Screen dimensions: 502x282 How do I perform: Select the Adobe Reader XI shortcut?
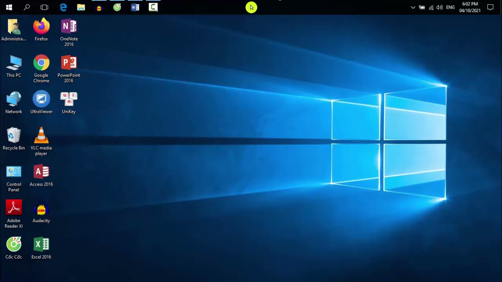point(14,215)
